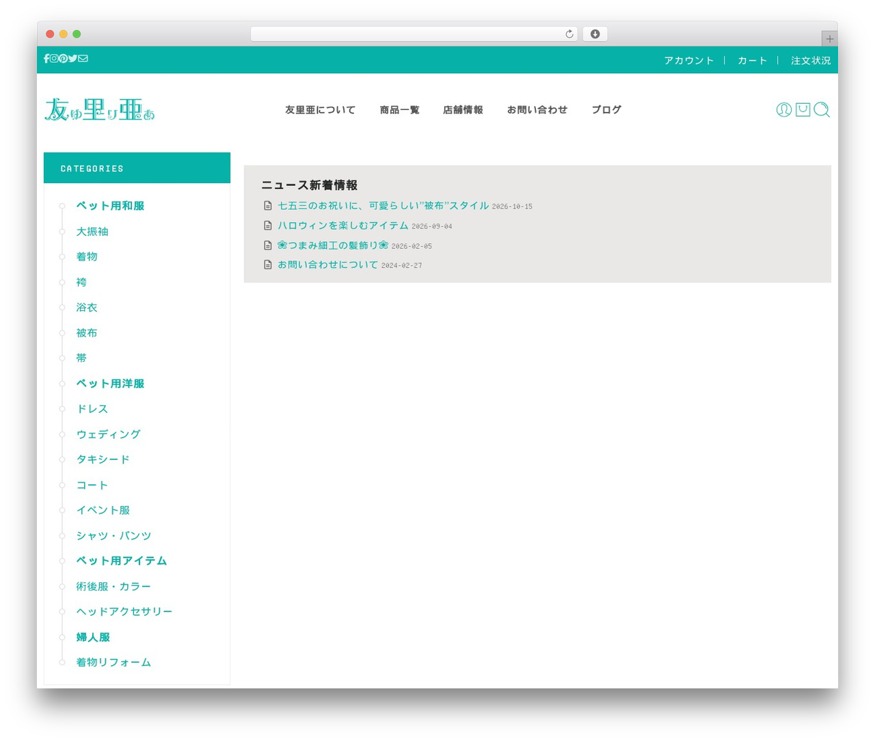Open news お問い合わせについて

click(x=327, y=265)
